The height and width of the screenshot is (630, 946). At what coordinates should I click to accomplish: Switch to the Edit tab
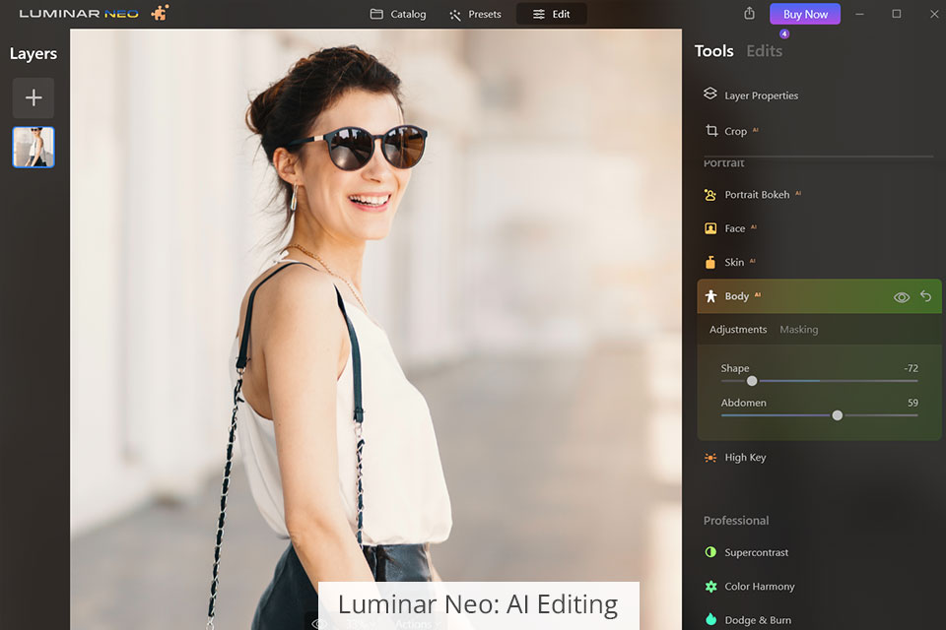[552, 14]
